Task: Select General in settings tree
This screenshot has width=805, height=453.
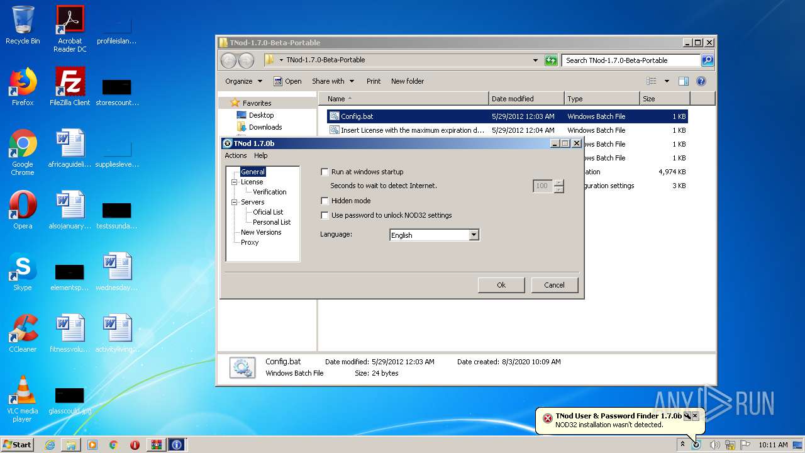Action: click(253, 172)
